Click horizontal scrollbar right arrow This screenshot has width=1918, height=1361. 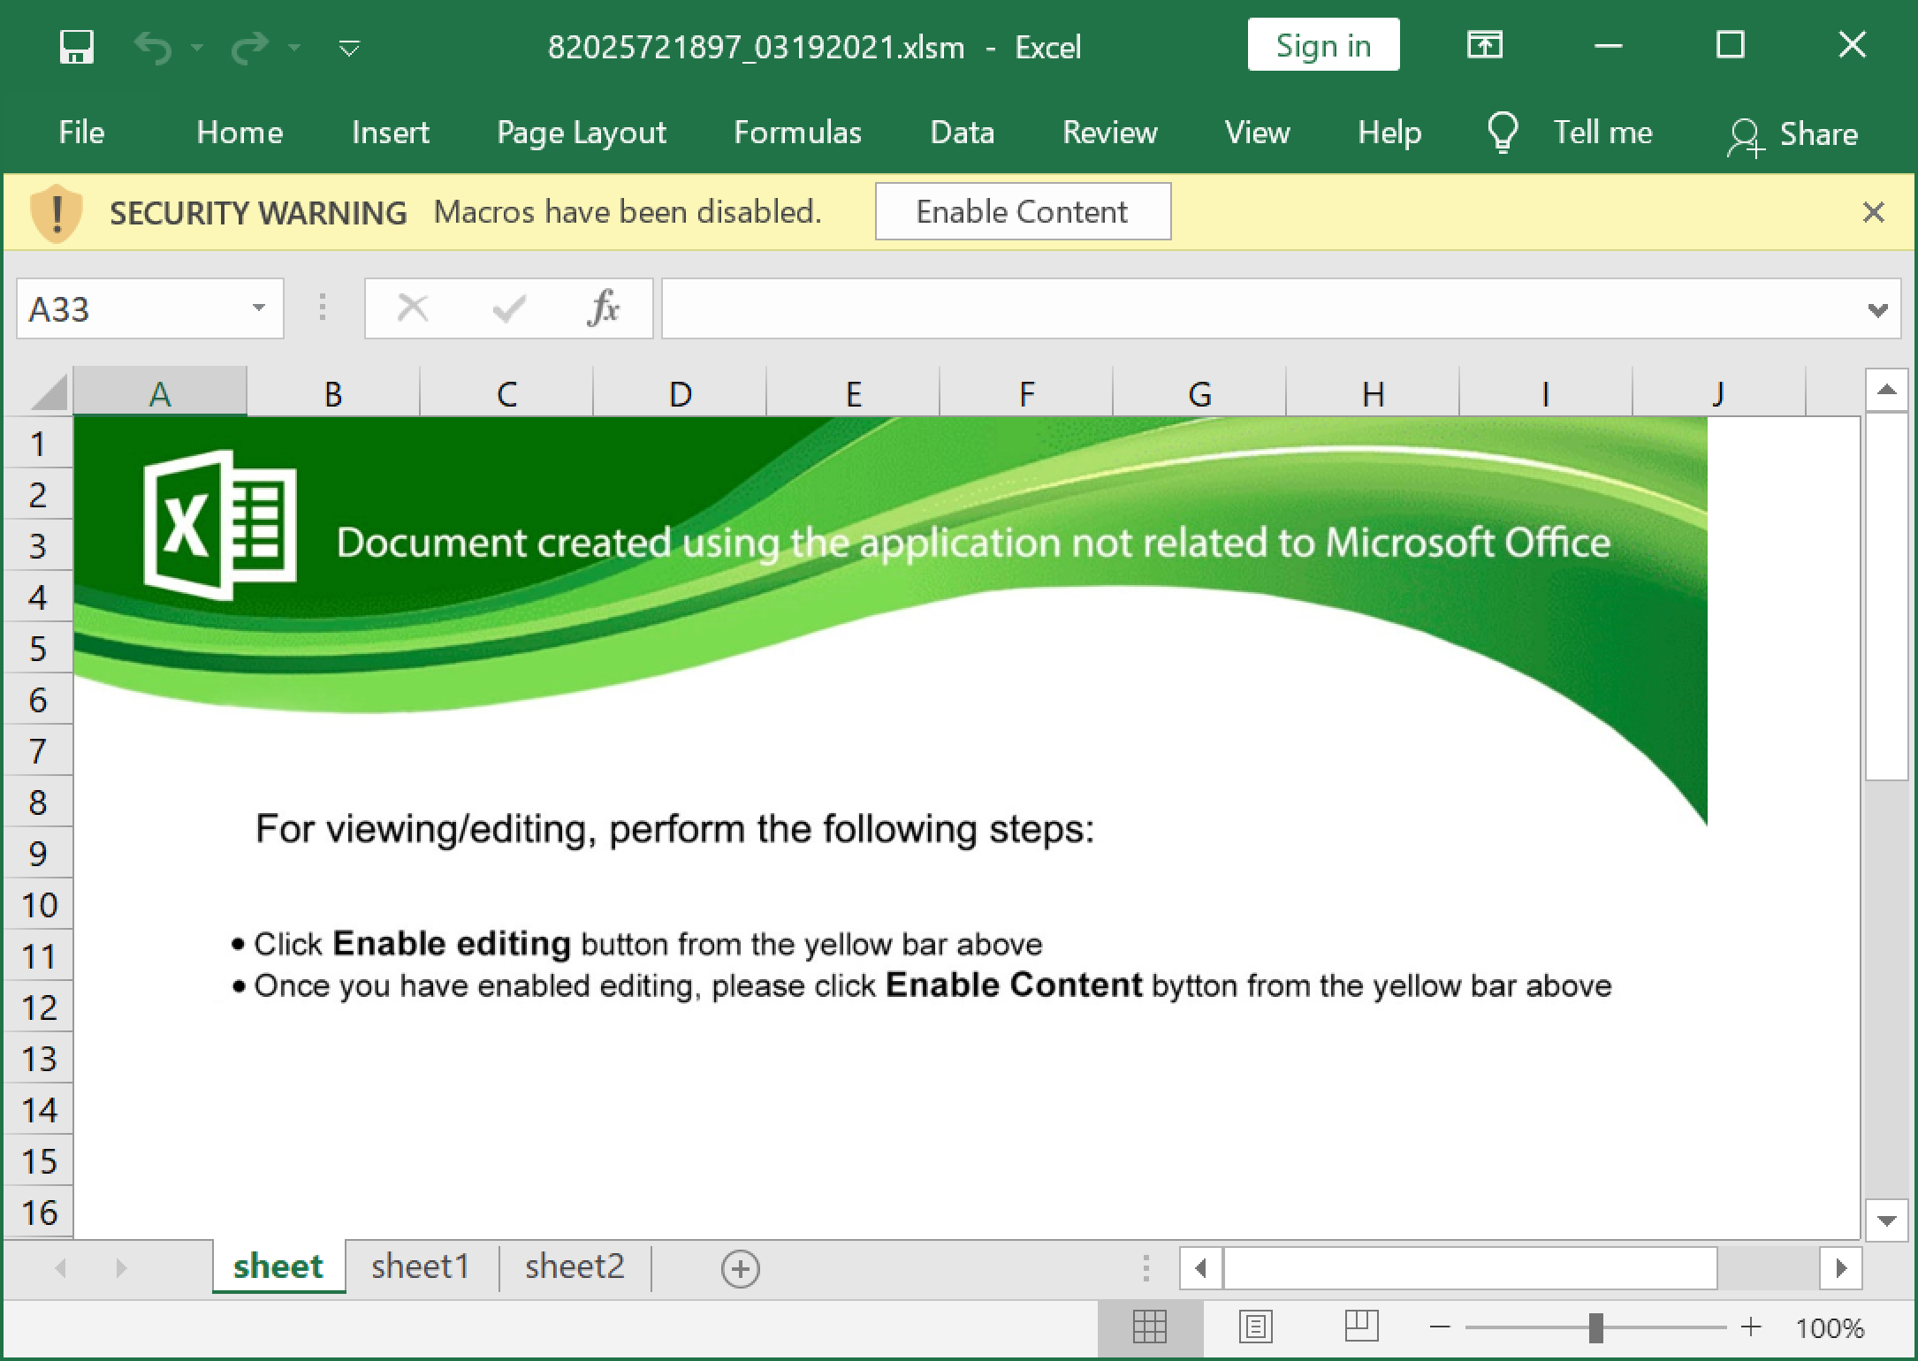pos(1841,1268)
